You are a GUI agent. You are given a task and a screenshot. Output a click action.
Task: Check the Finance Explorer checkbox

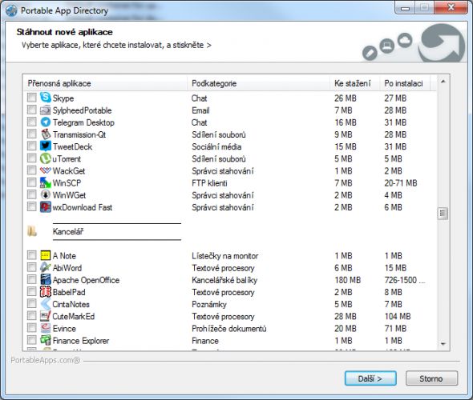point(32,340)
